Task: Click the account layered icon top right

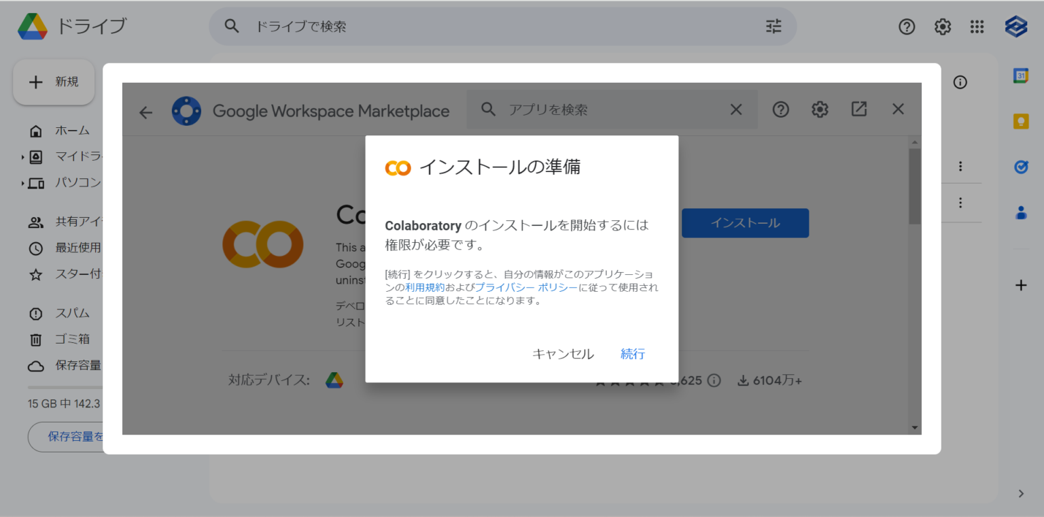Action: coord(1016,27)
